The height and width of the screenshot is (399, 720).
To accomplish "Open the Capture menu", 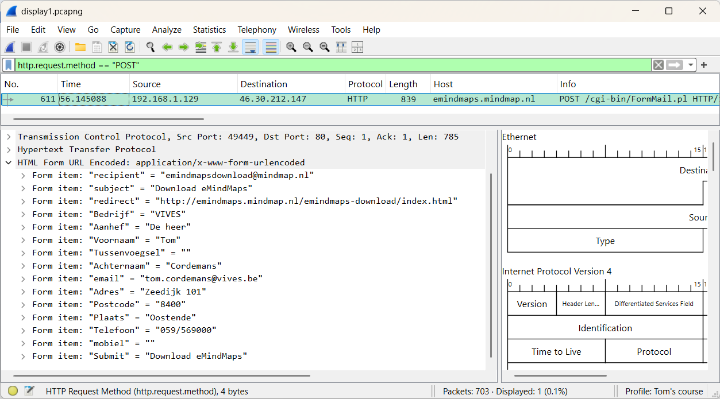I will coord(125,30).
